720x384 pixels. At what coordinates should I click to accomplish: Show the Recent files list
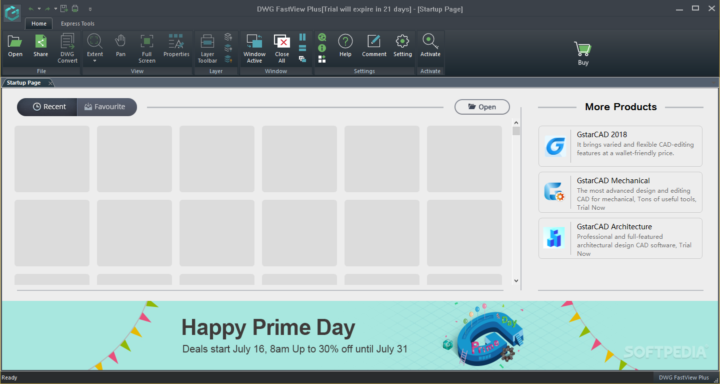(47, 107)
